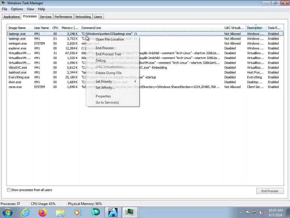Screen dimensions: 290x218
Task: Open the Action Center flag icon
Action: [248, 213]
